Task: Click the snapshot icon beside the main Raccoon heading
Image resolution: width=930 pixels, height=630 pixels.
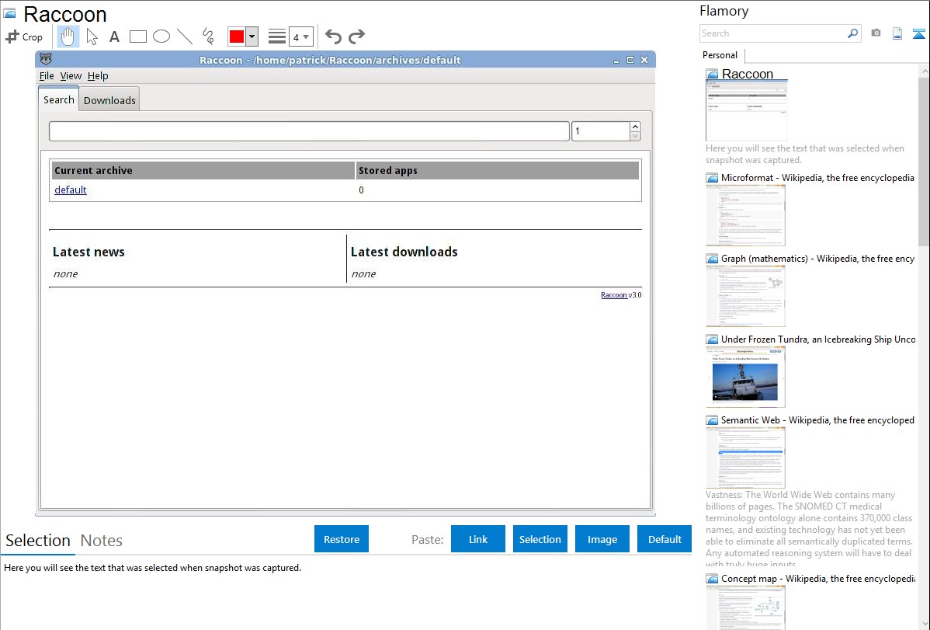Action: tap(9, 13)
